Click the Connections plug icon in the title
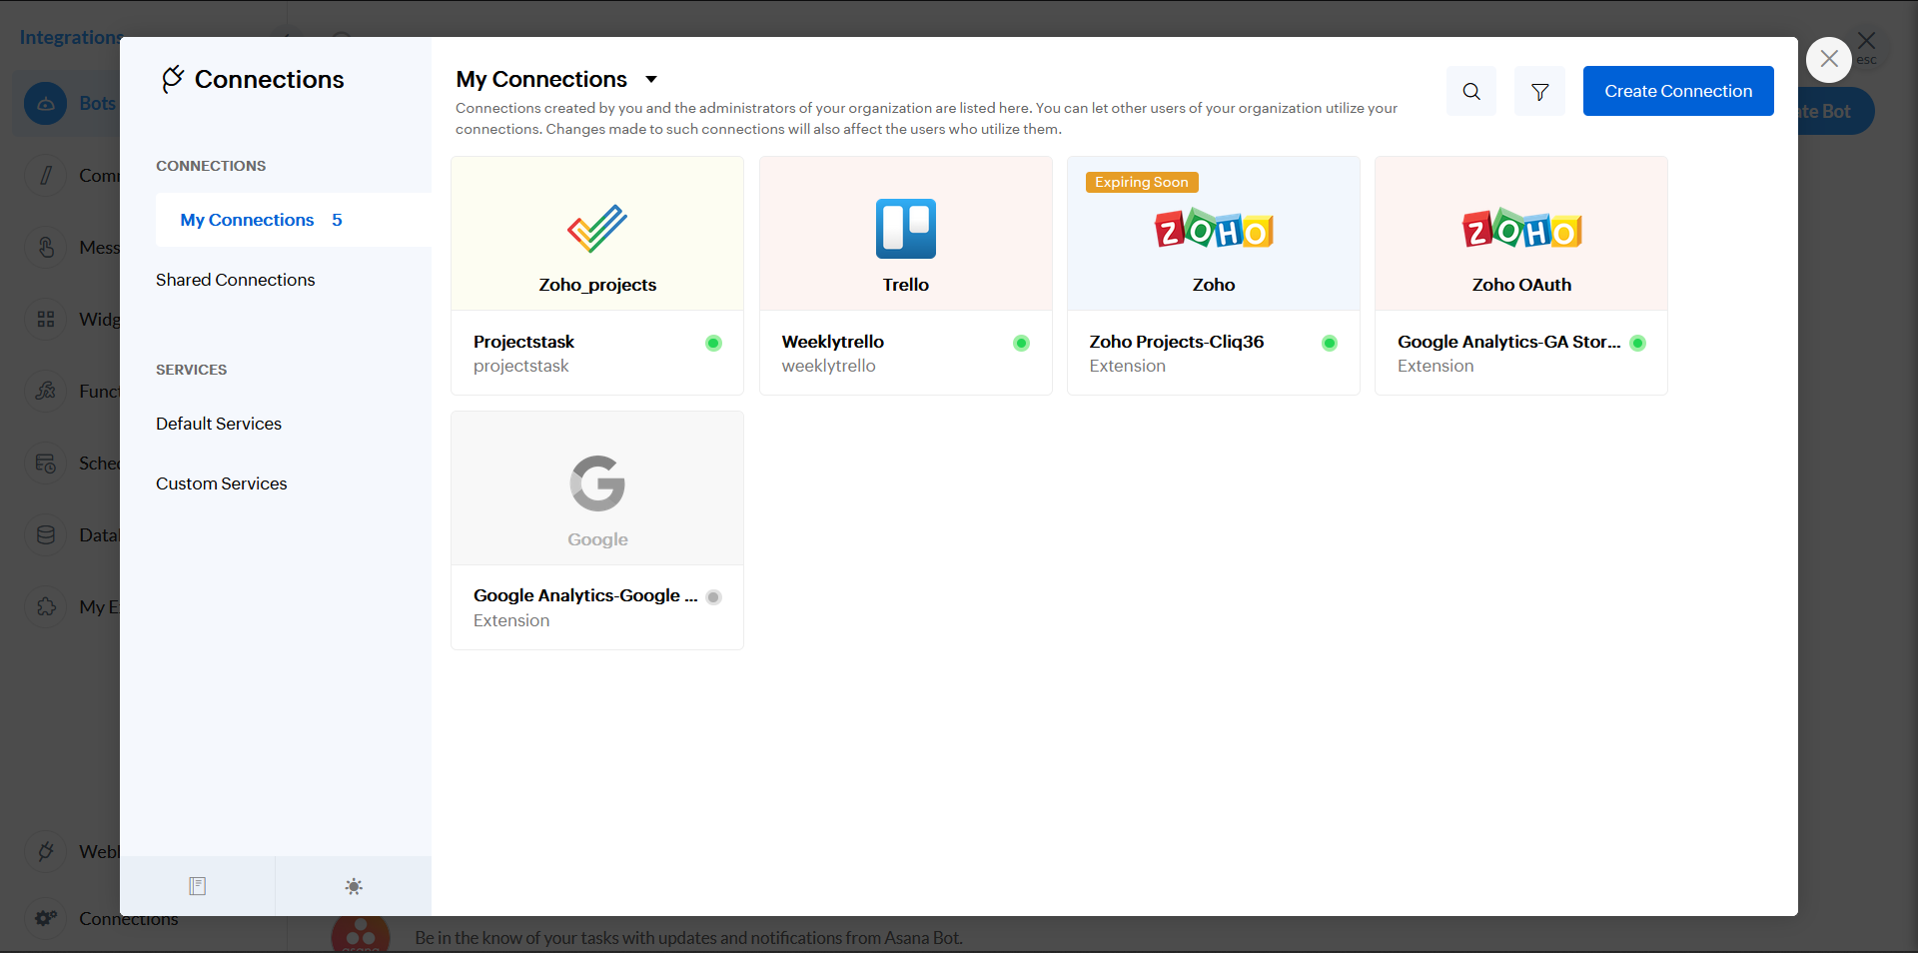The width and height of the screenshot is (1918, 953). (173, 79)
